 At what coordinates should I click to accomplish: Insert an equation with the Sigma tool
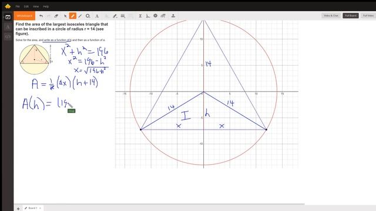point(140,16)
